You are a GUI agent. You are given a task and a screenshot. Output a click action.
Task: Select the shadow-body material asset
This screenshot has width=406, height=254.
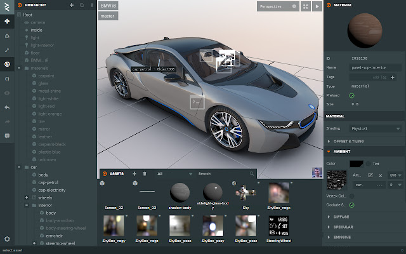tap(180, 196)
